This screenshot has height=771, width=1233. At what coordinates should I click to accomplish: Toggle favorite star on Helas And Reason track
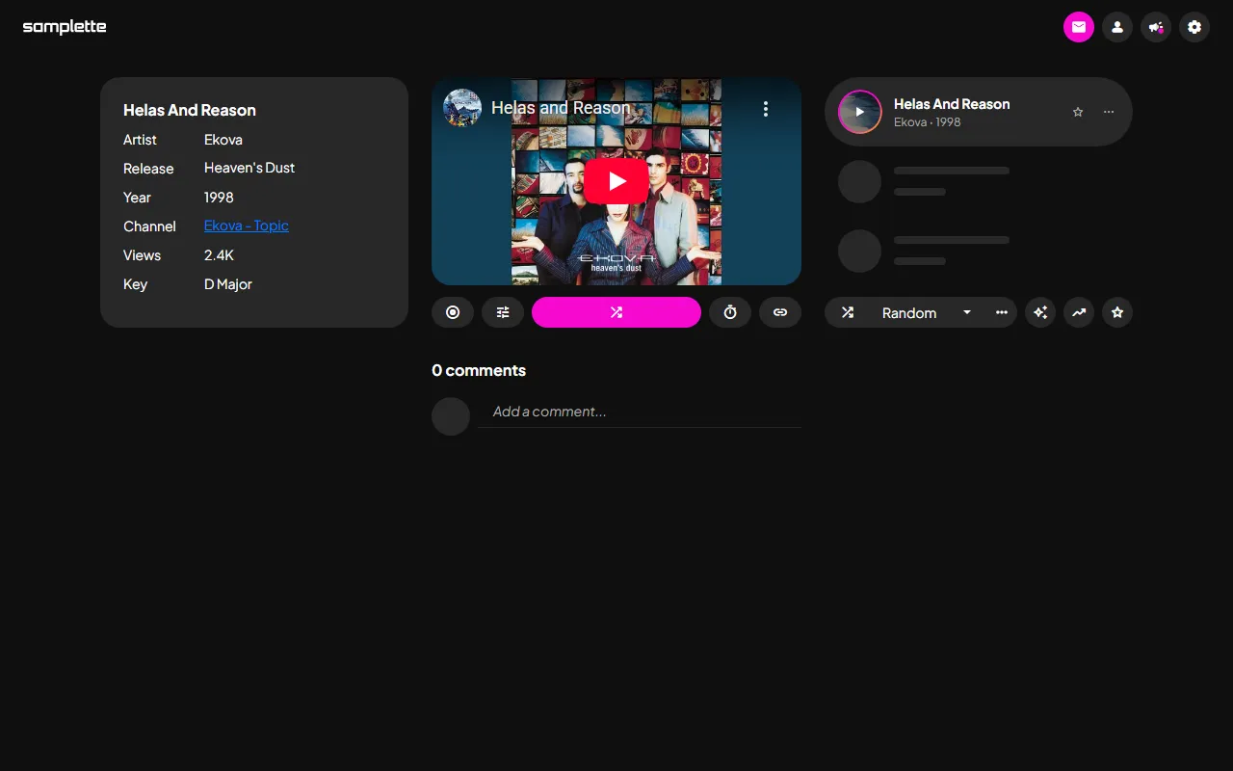coord(1078,112)
